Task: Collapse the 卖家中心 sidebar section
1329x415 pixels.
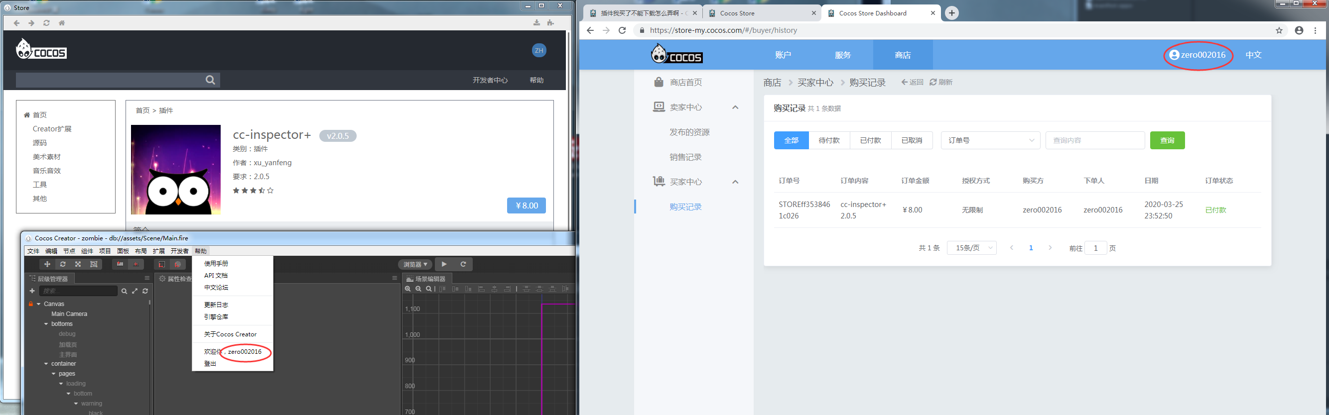Action: 735,107
